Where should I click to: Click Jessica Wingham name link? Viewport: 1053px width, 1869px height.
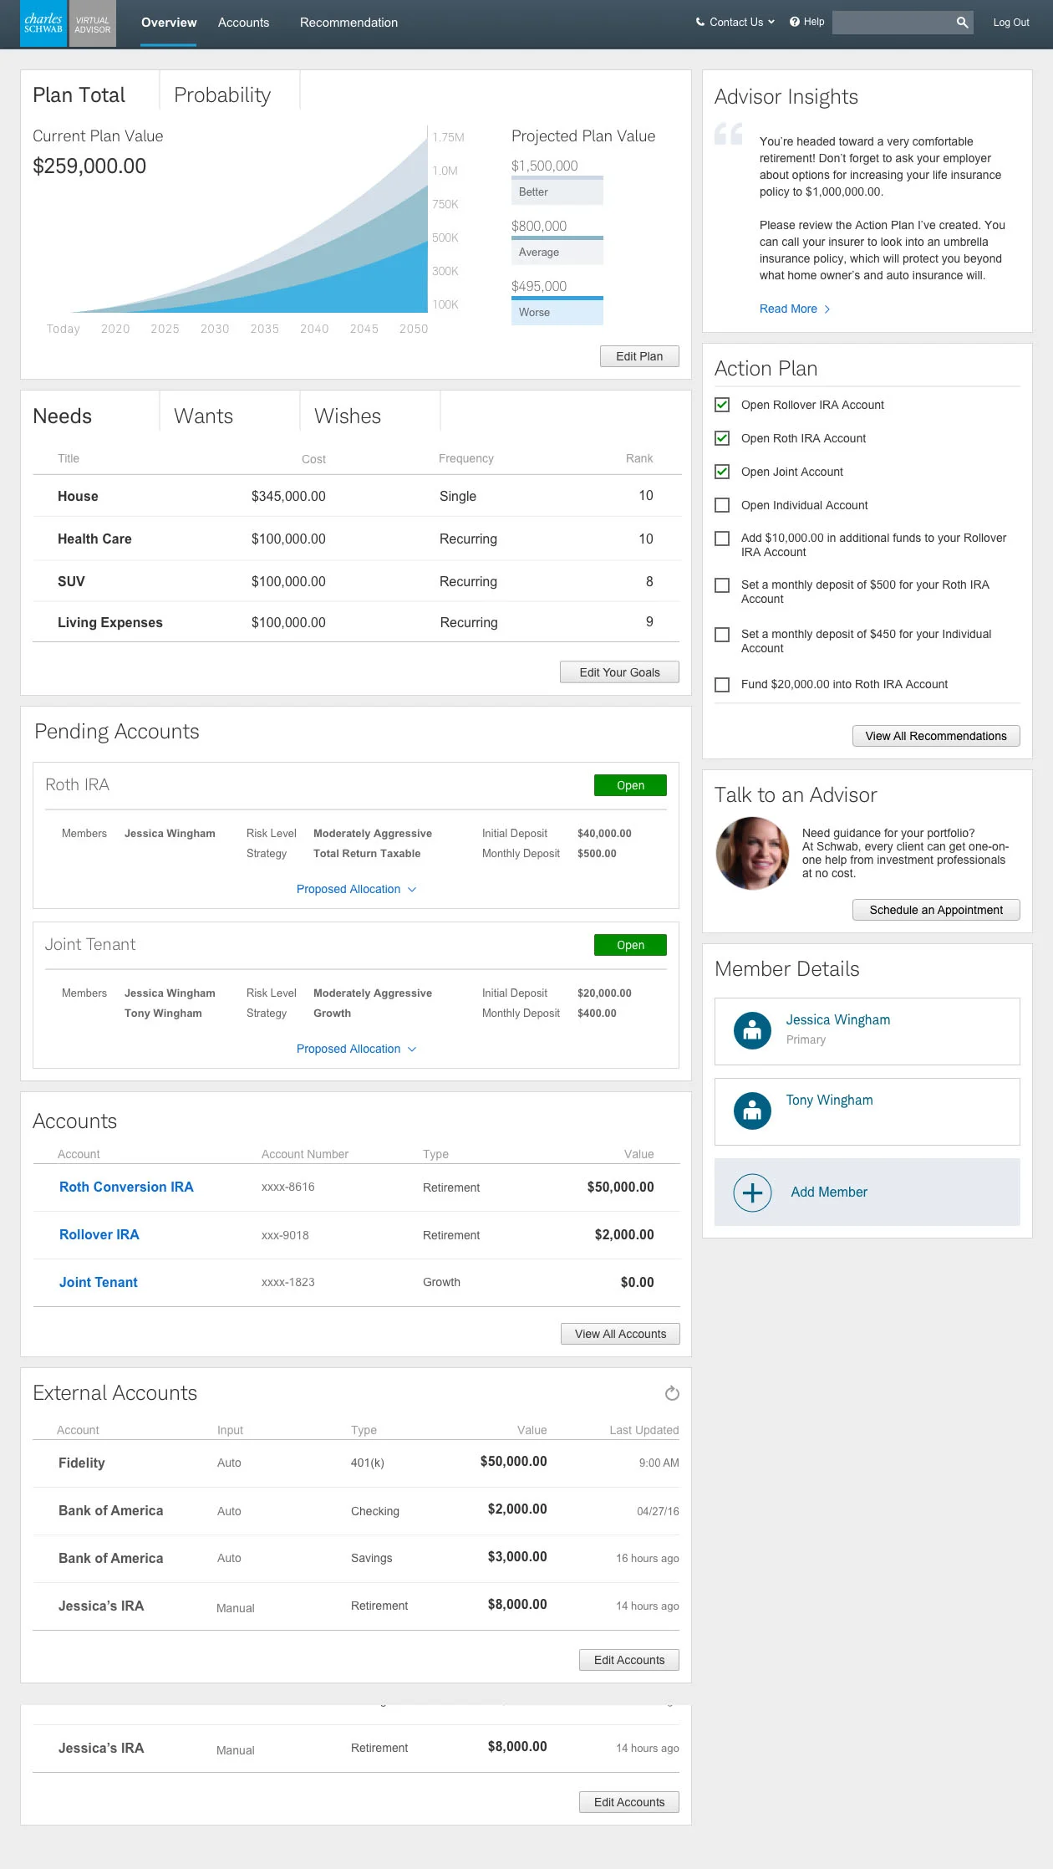click(x=838, y=1019)
